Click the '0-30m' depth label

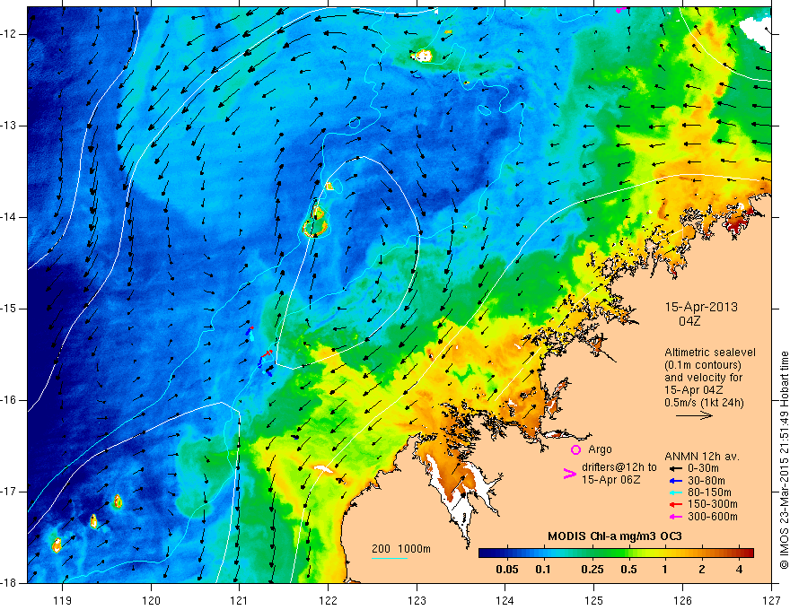[x=703, y=468]
